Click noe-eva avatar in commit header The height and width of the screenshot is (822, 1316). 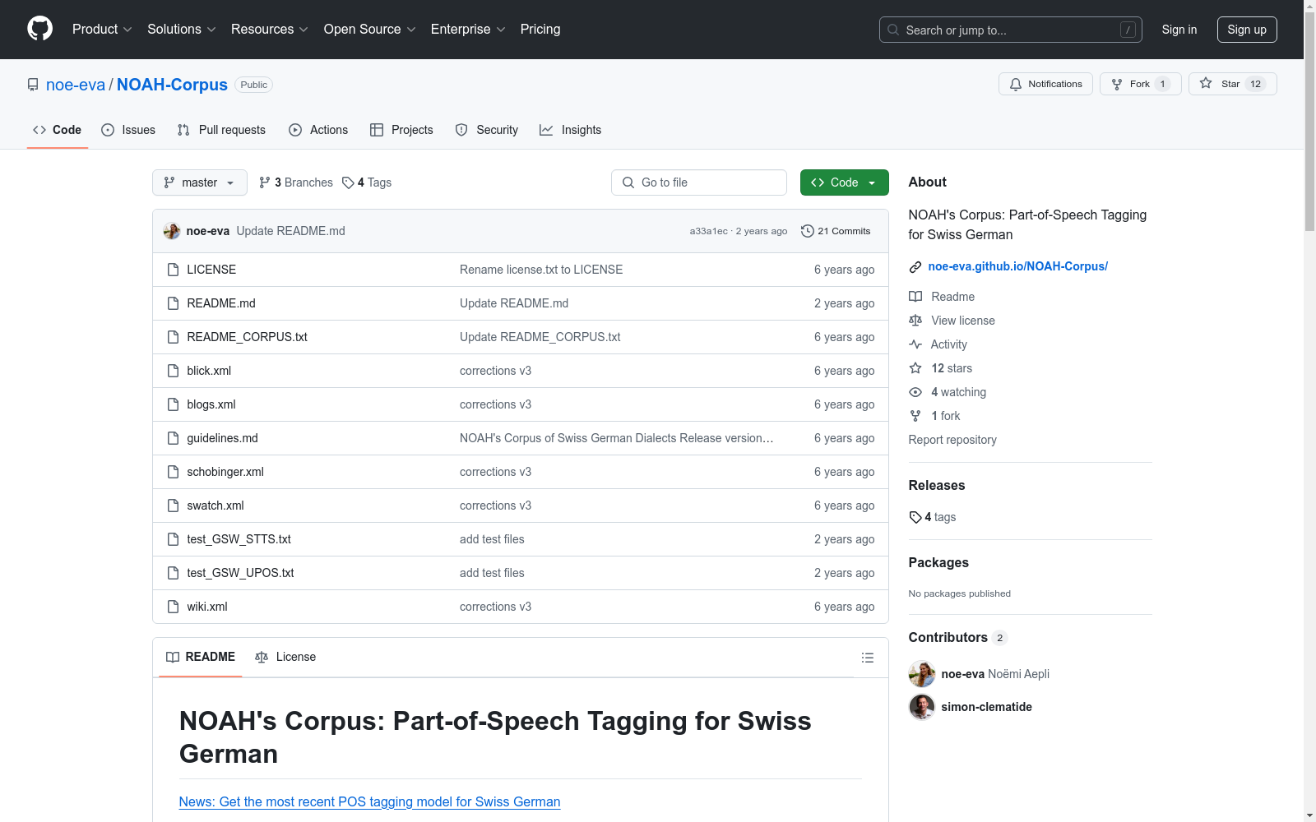coord(172,231)
